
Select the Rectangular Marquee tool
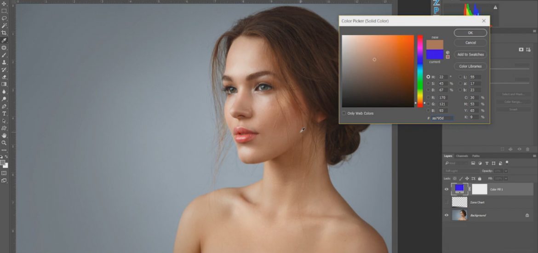4,11
